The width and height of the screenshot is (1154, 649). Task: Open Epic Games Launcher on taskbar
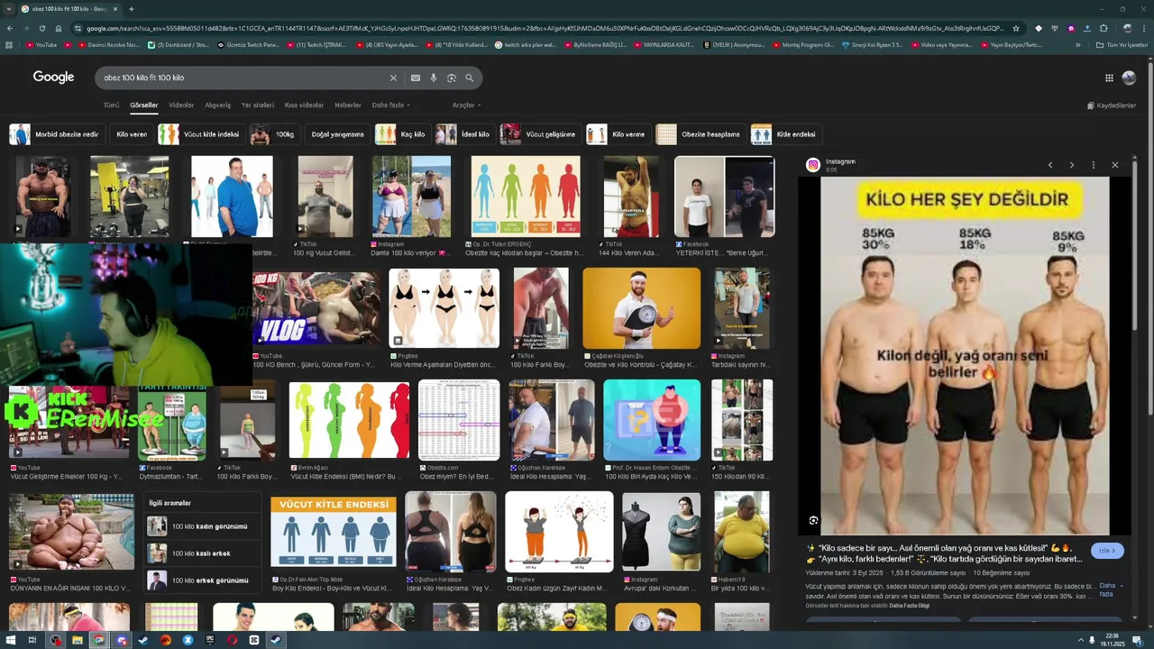(x=210, y=640)
